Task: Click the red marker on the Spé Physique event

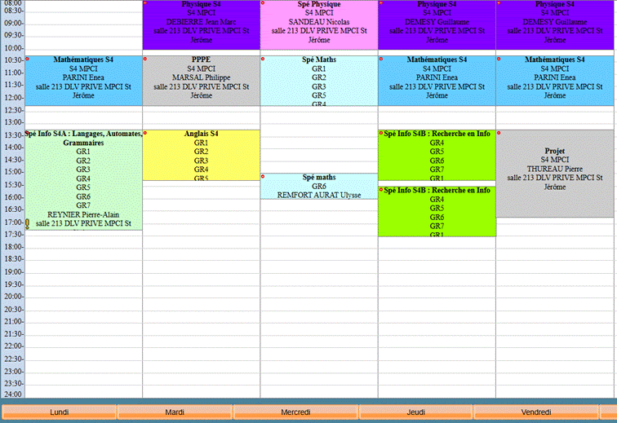Action: (x=263, y=3)
